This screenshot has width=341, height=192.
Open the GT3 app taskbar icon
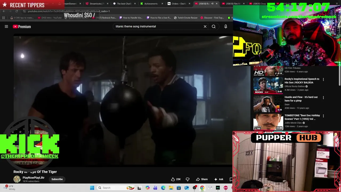coord(226,188)
